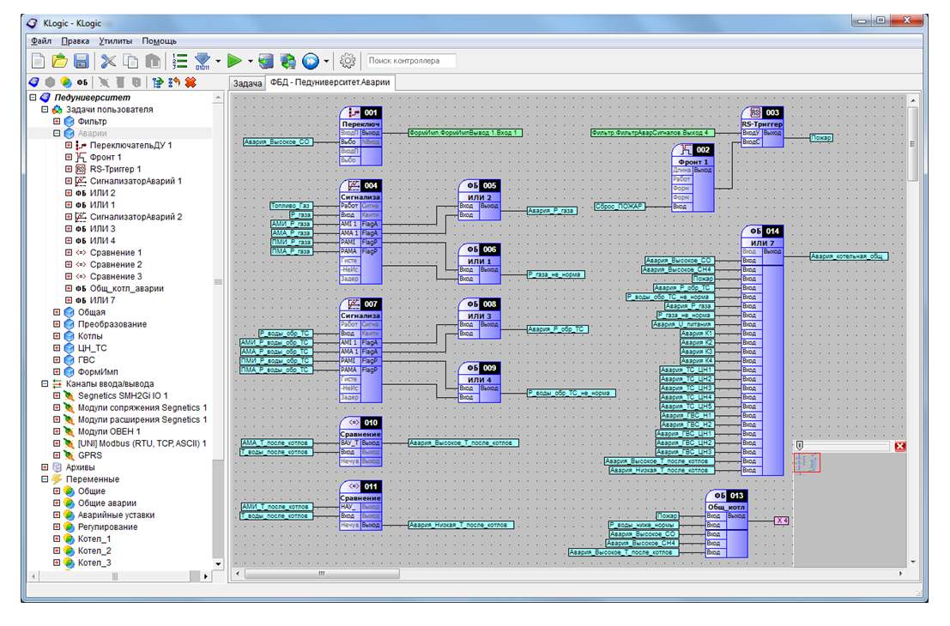Click the minimap zoom slider handle
950x626 pixels.
(x=800, y=446)
